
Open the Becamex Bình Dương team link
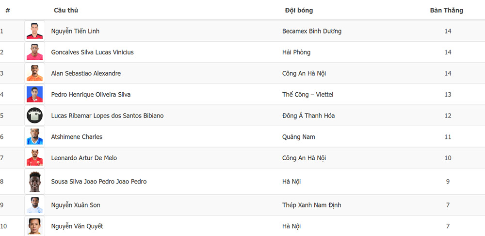pyautogui.click(x=312, y=31)
